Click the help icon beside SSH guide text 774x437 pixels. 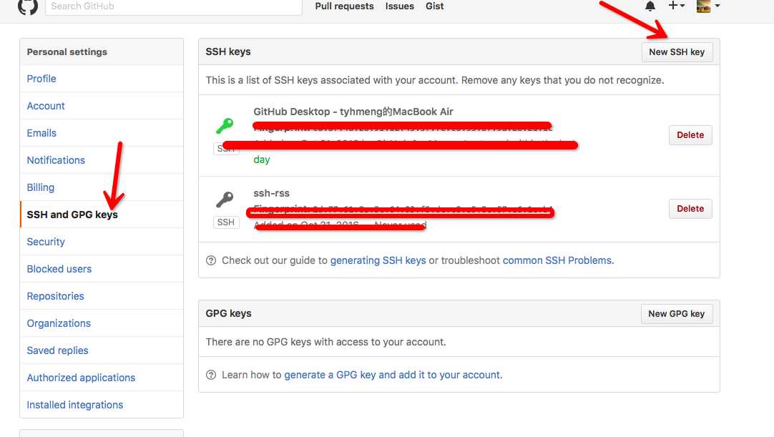click(x=211, y=260)
